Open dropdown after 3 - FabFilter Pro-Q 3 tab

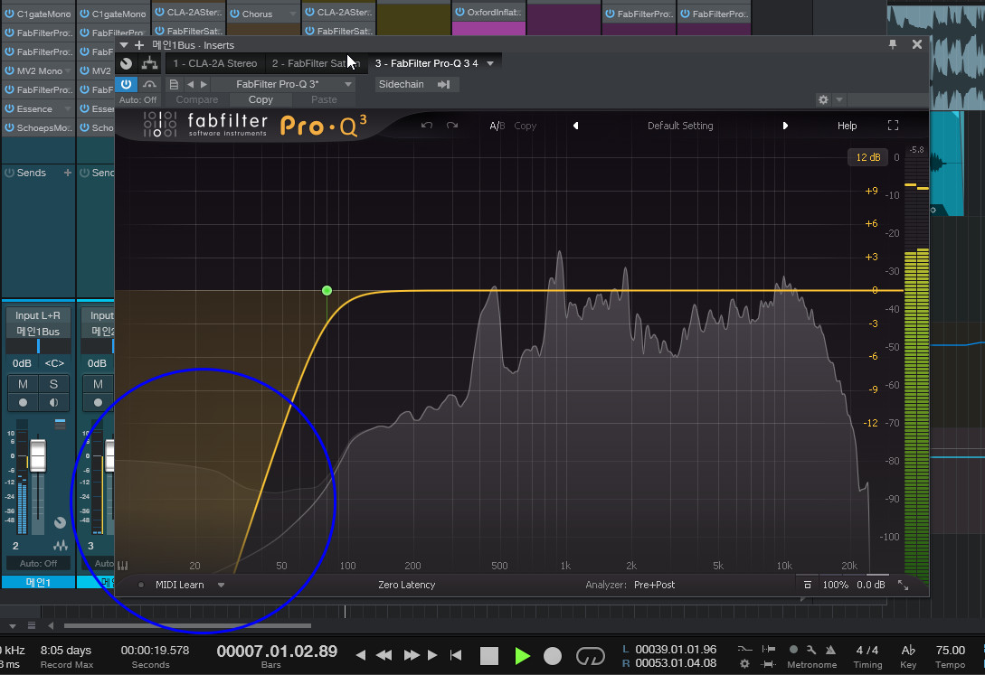(490, 63)
